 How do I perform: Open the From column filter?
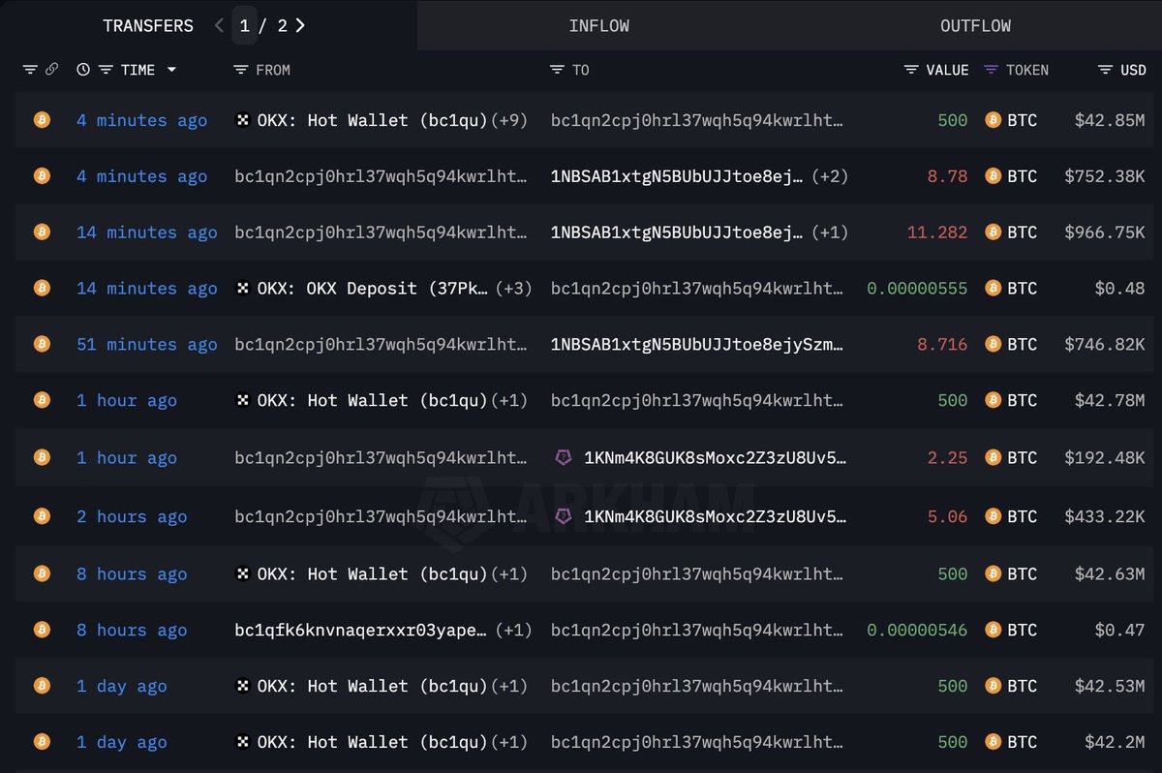point(241,70)
